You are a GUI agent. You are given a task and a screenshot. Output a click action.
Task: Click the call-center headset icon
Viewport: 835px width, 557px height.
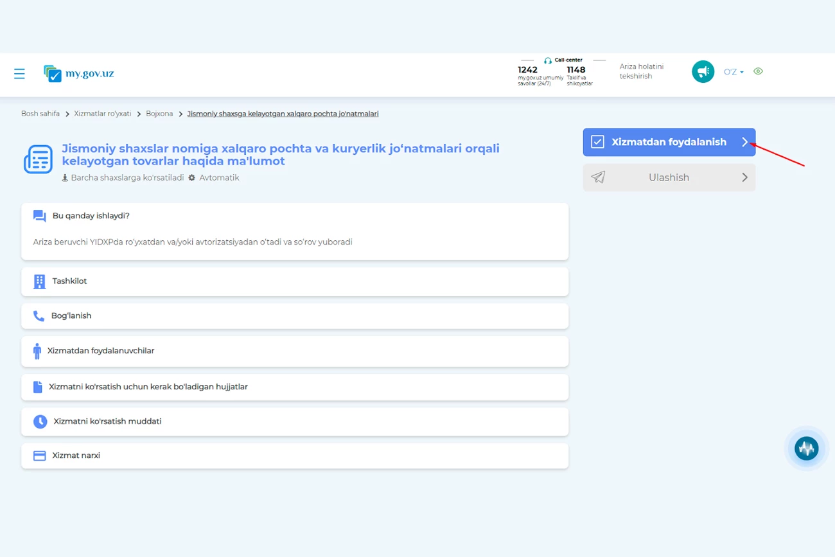pos(548,60)
